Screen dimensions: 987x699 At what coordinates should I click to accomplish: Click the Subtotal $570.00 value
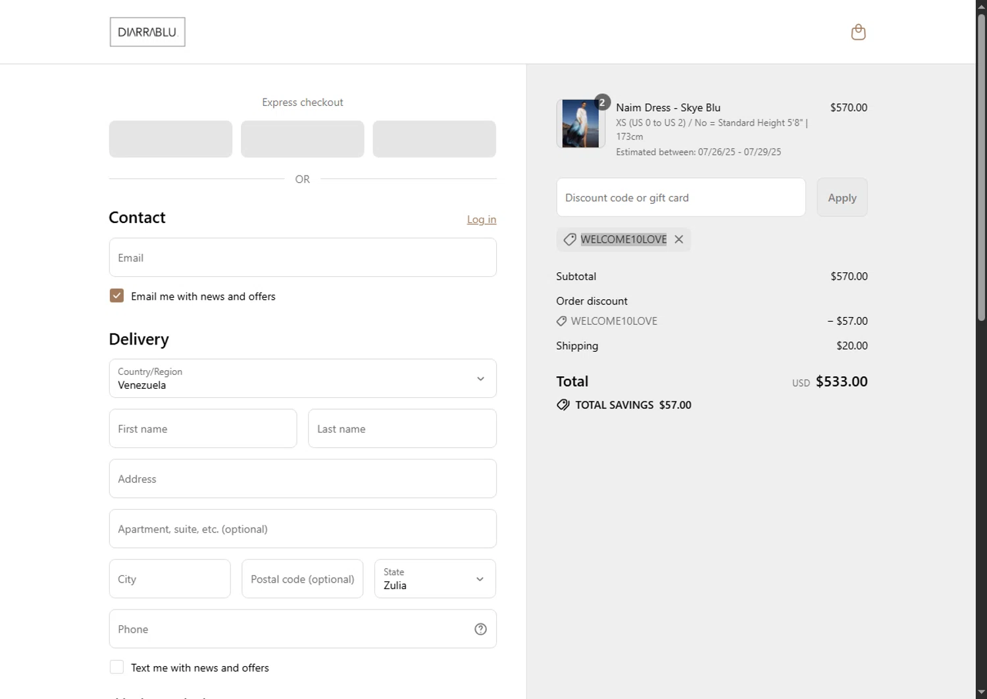[x=849, y=276]
